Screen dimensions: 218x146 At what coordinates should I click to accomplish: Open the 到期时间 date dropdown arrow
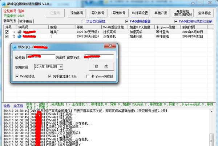[x=61, y=67]
